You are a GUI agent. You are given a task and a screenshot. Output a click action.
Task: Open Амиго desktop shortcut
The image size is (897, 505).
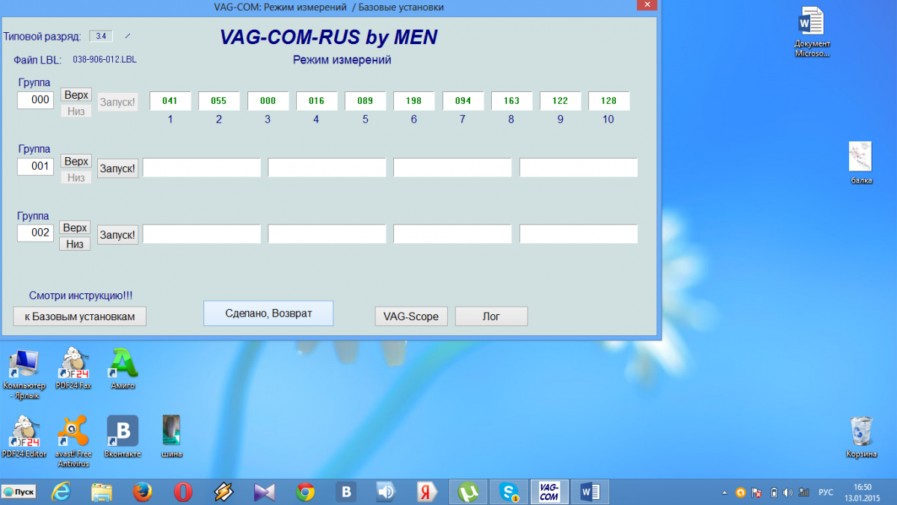(123, 368)
